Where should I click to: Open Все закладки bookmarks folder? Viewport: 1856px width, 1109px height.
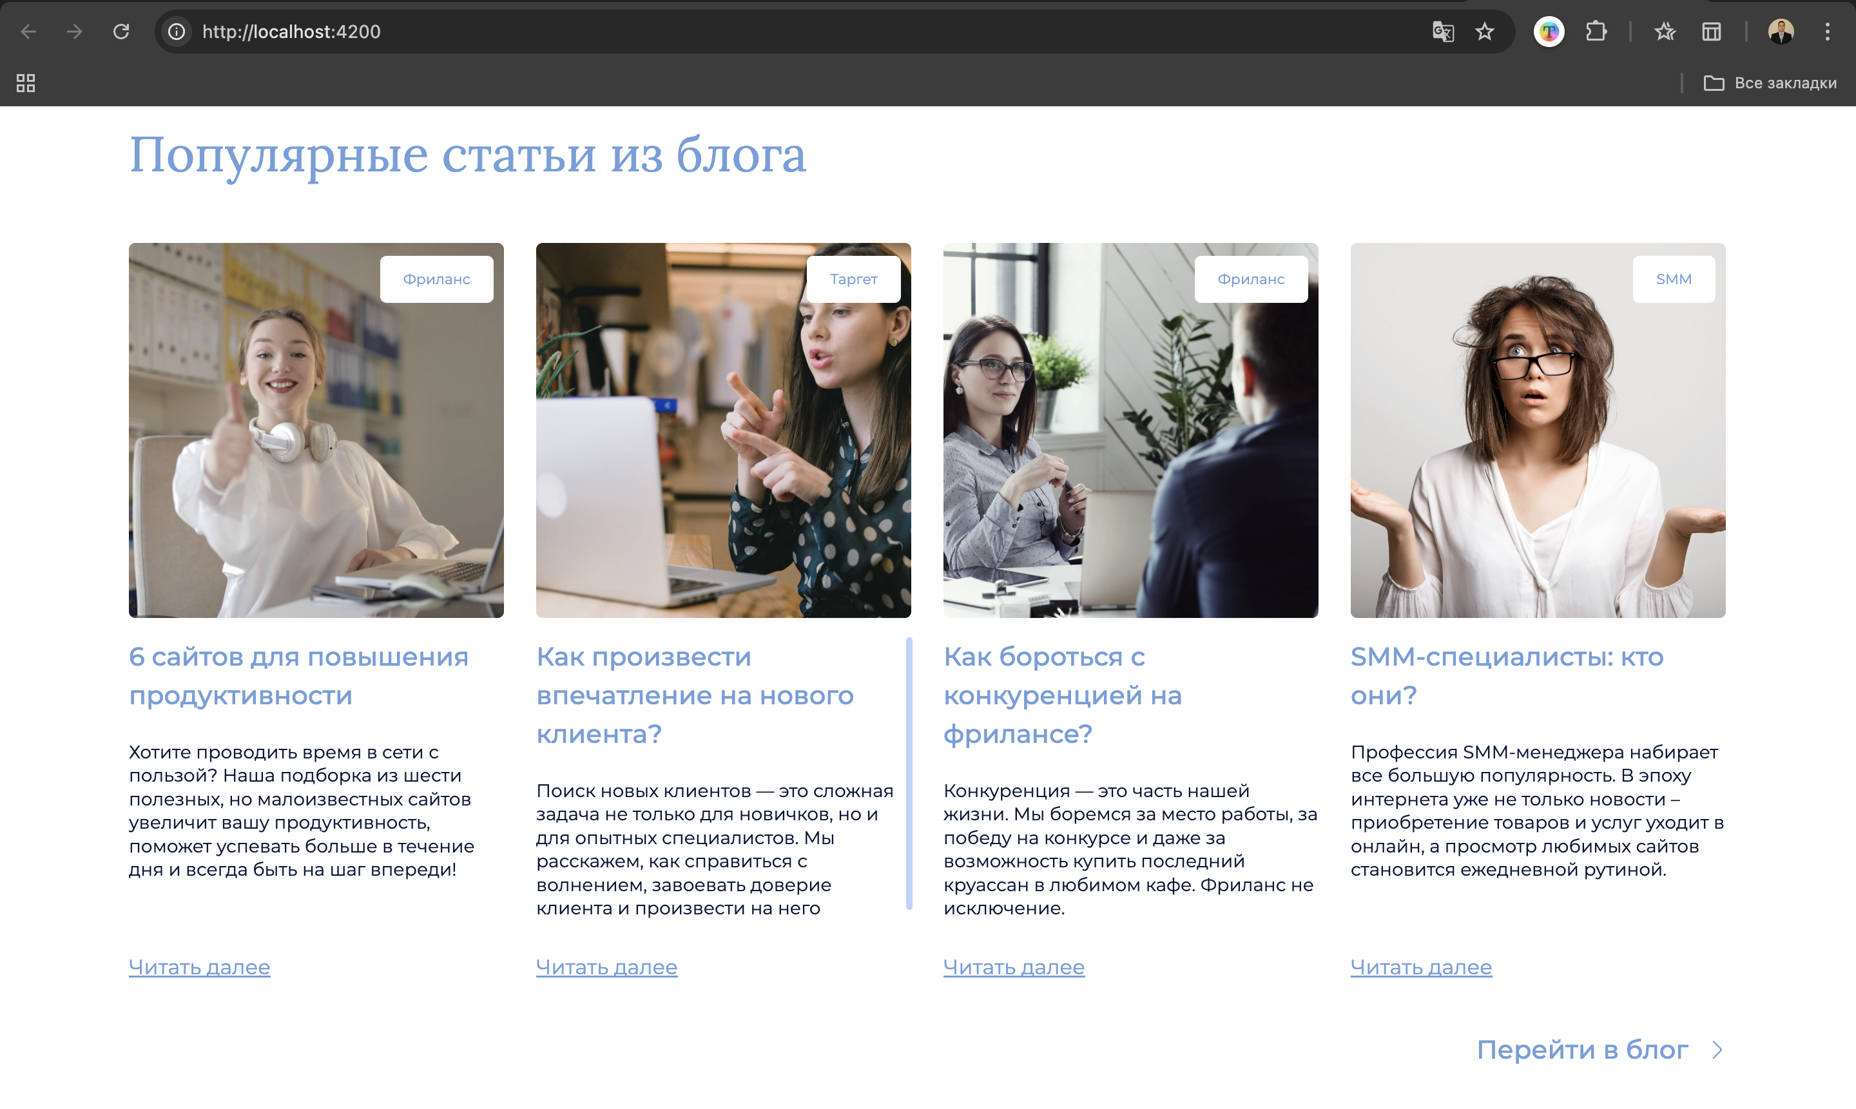click(x=1770, y=83)
